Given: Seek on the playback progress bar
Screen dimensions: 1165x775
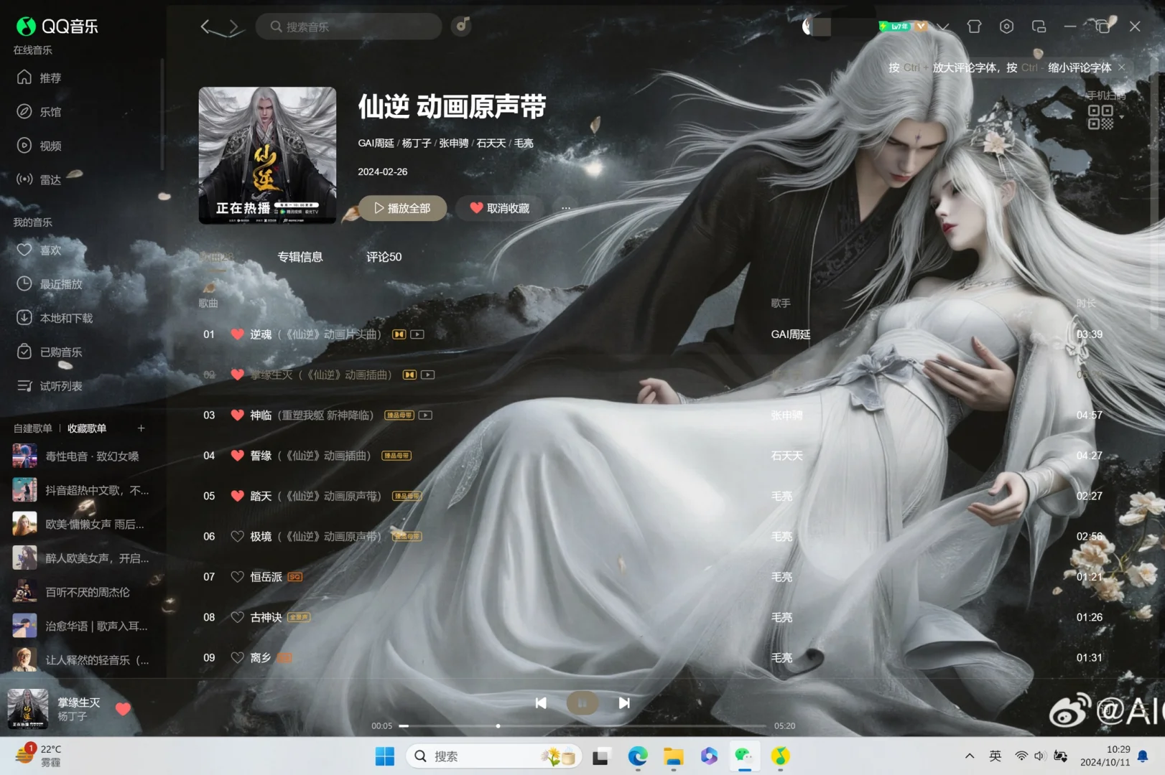Looking at the screenshot, I should pos(583,726).
